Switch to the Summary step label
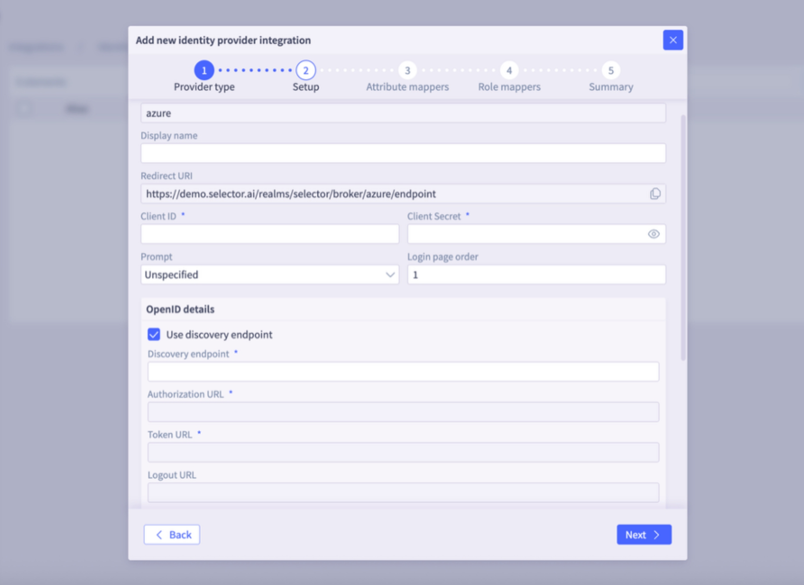804x585 pixels. point(611,86)
